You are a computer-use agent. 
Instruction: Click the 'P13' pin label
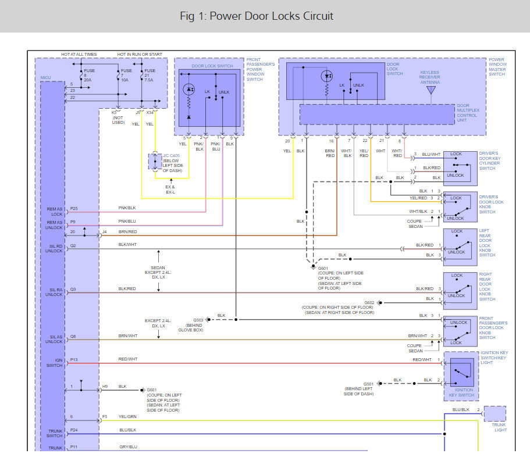tap(74, 360)
